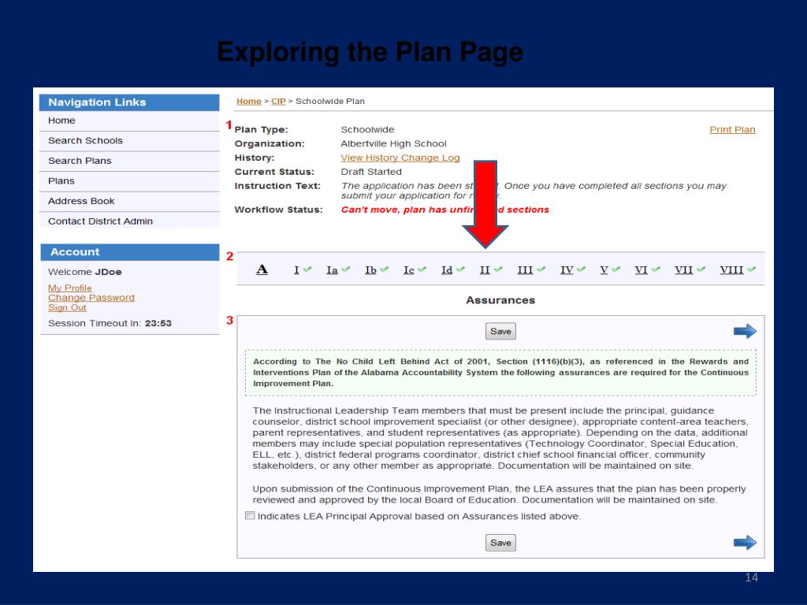
Task: Click the Assurances section heading
Action: [x=500, y=300]
